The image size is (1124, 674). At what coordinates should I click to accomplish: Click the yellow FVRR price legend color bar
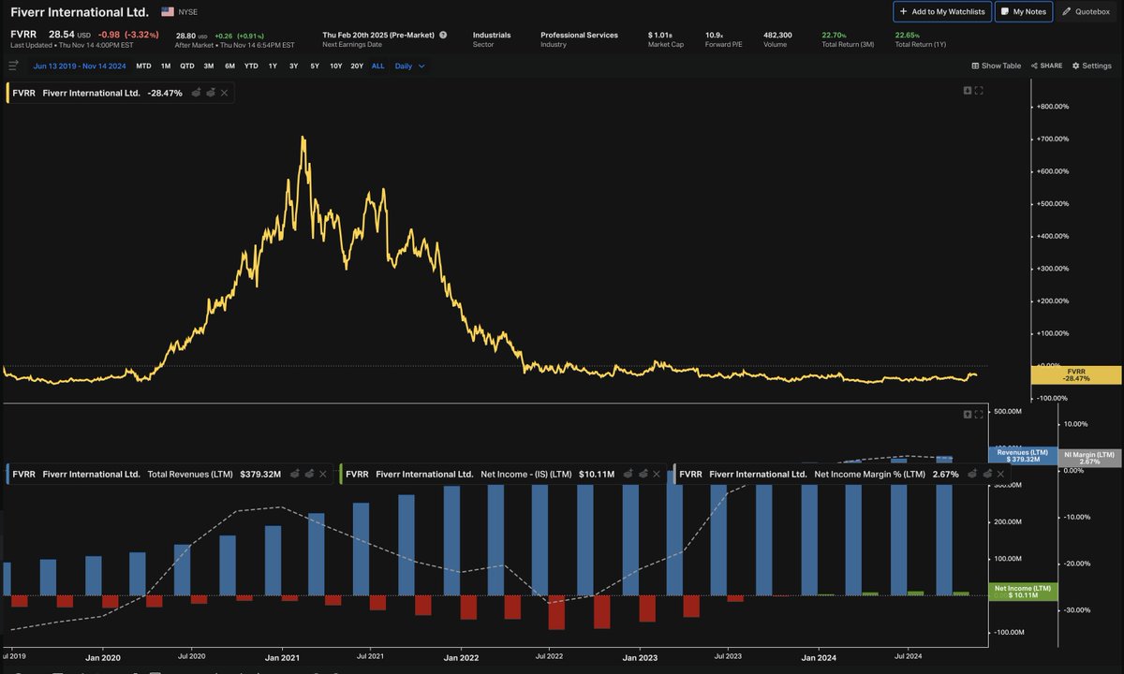[x=7, y=94]
